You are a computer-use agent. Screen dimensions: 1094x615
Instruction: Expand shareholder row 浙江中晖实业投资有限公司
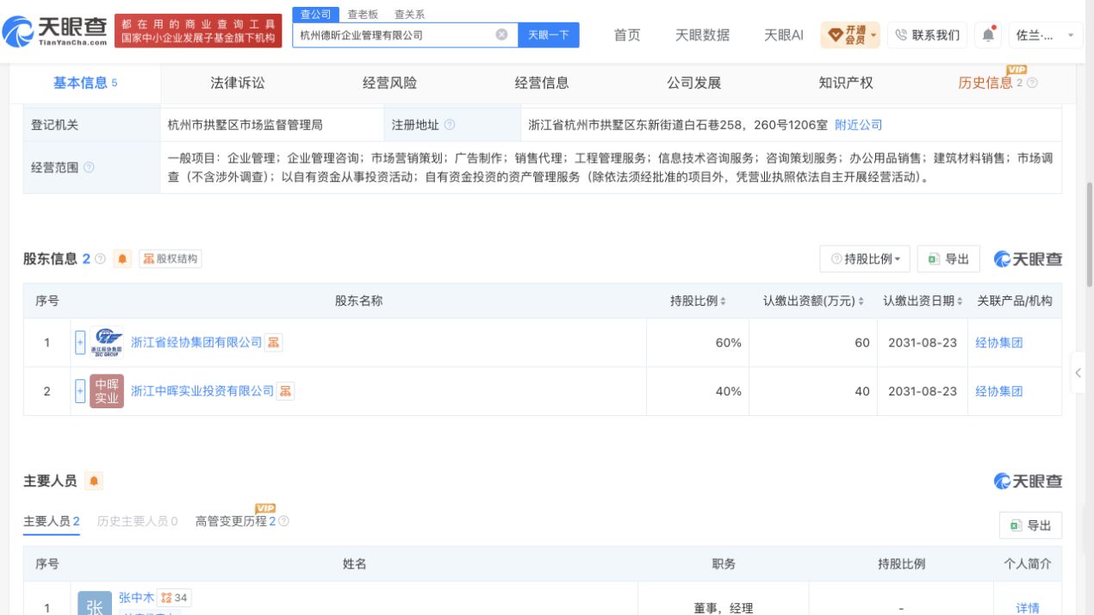[80, 391]
